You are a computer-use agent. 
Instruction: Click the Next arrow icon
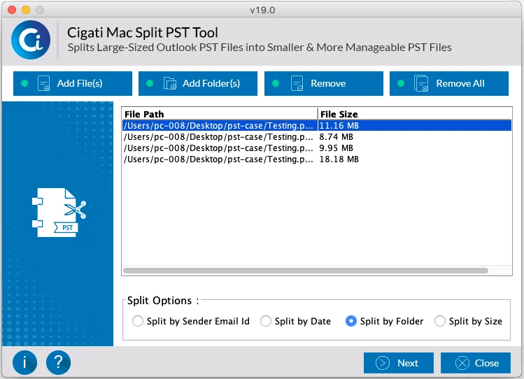382,363
